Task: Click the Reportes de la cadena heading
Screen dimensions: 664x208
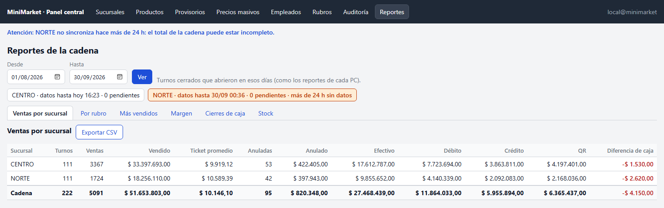Action: point(53,50)
